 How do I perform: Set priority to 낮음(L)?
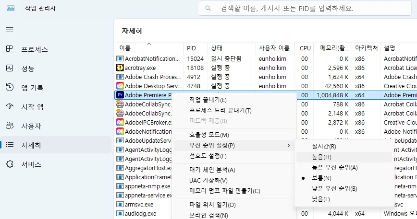(x=344, y=199)
